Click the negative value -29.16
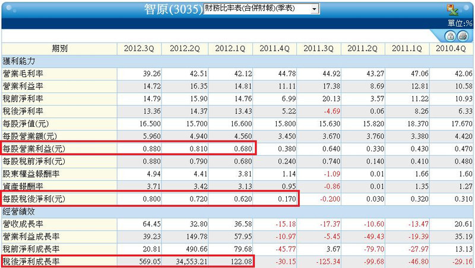Viewport: 475px width, 268px height. point(463,261)
